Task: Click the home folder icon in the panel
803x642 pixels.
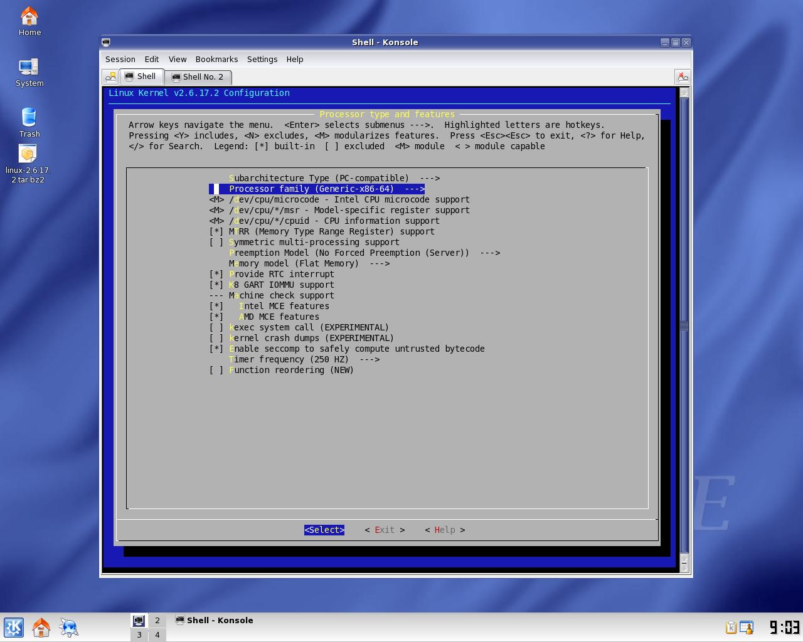Action: (41, 627)
